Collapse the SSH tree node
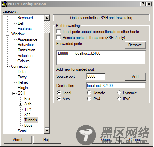This screenshot has height=147, width=154. pos(14,93)
